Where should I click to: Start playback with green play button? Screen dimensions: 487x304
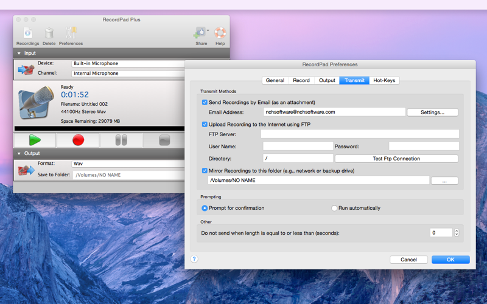coord(35,140)
